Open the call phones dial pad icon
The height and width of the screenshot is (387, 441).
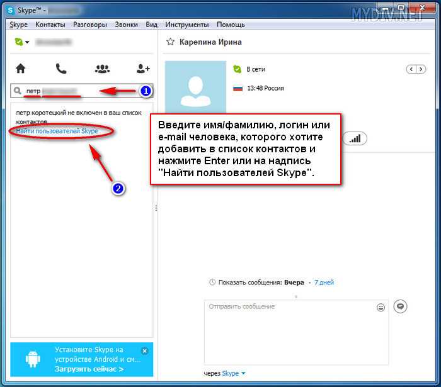pyautogui.click(x=61, y=68)
